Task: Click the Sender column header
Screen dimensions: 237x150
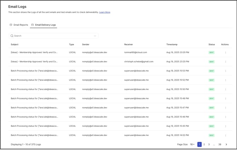Action: [86, 44]
